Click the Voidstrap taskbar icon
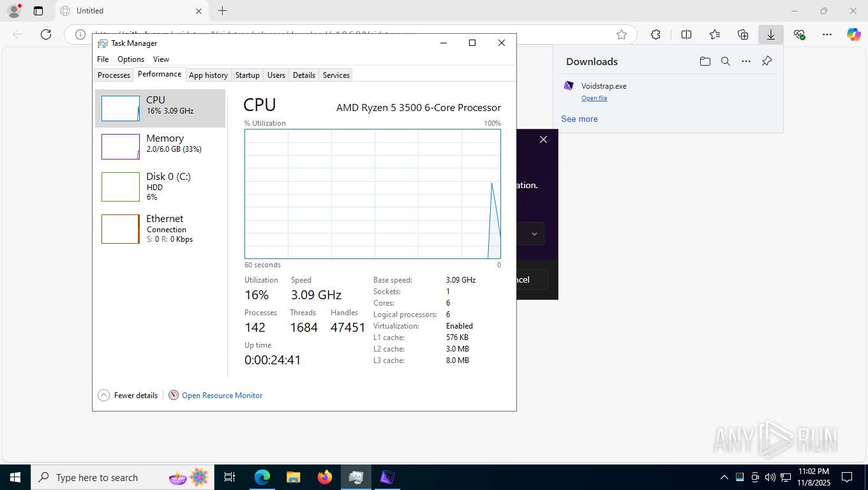This screenshot has height=490, width=868. (x=387, y=477)
